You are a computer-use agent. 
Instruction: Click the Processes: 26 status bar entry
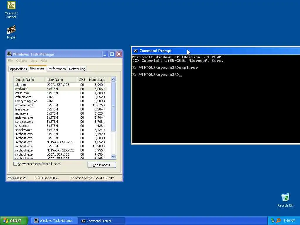(x=20, y=178)
